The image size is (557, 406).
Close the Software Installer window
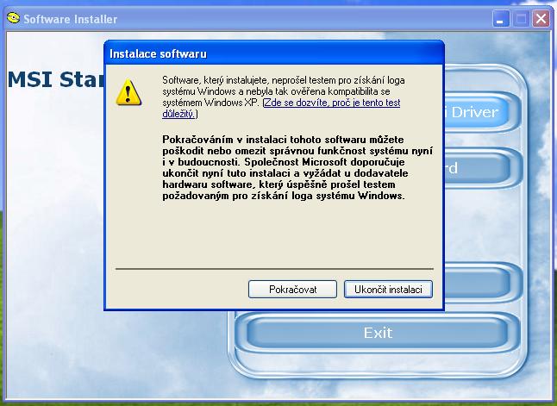click(x=541, y=18)
